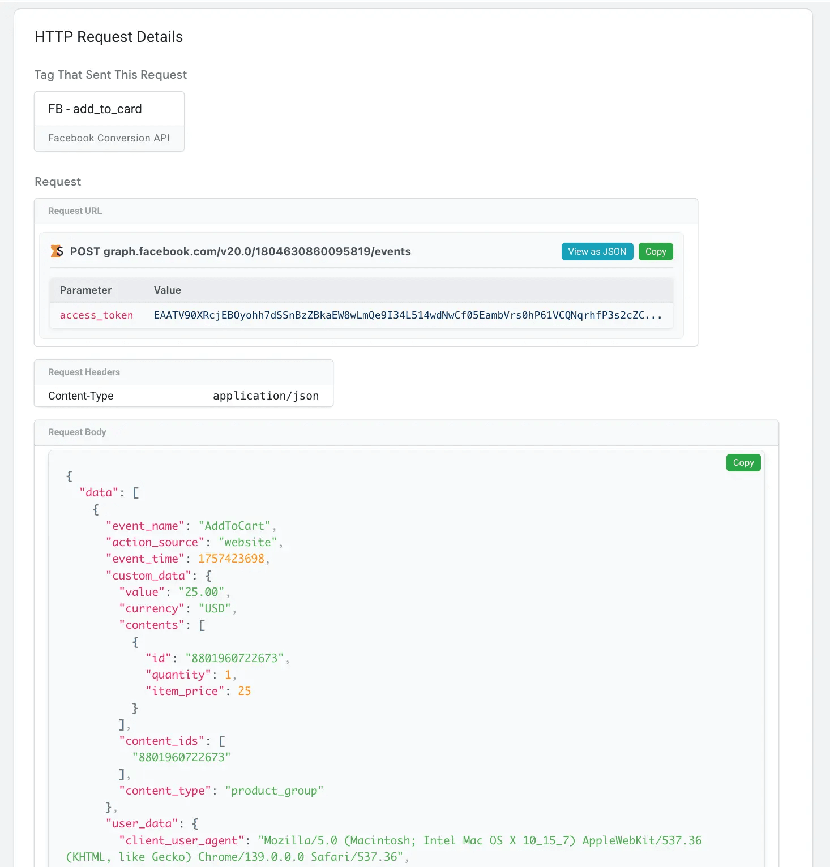
Task: Click the Request URL panel header
Action: click(x=75, y=211)
